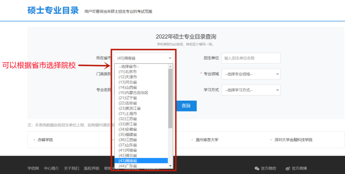345x174 pixels.
Task: Choose (35)福建省 option
Action: pos(141,134)
